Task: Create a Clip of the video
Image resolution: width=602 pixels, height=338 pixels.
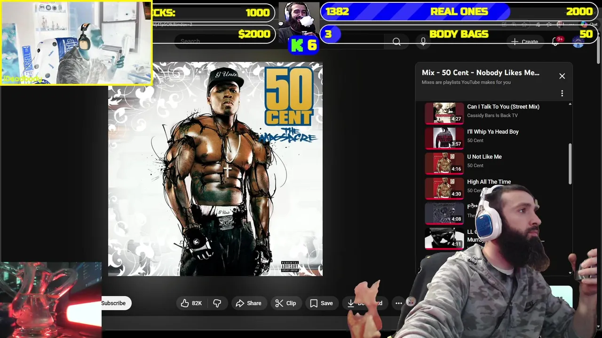Action: click(285, 303)
